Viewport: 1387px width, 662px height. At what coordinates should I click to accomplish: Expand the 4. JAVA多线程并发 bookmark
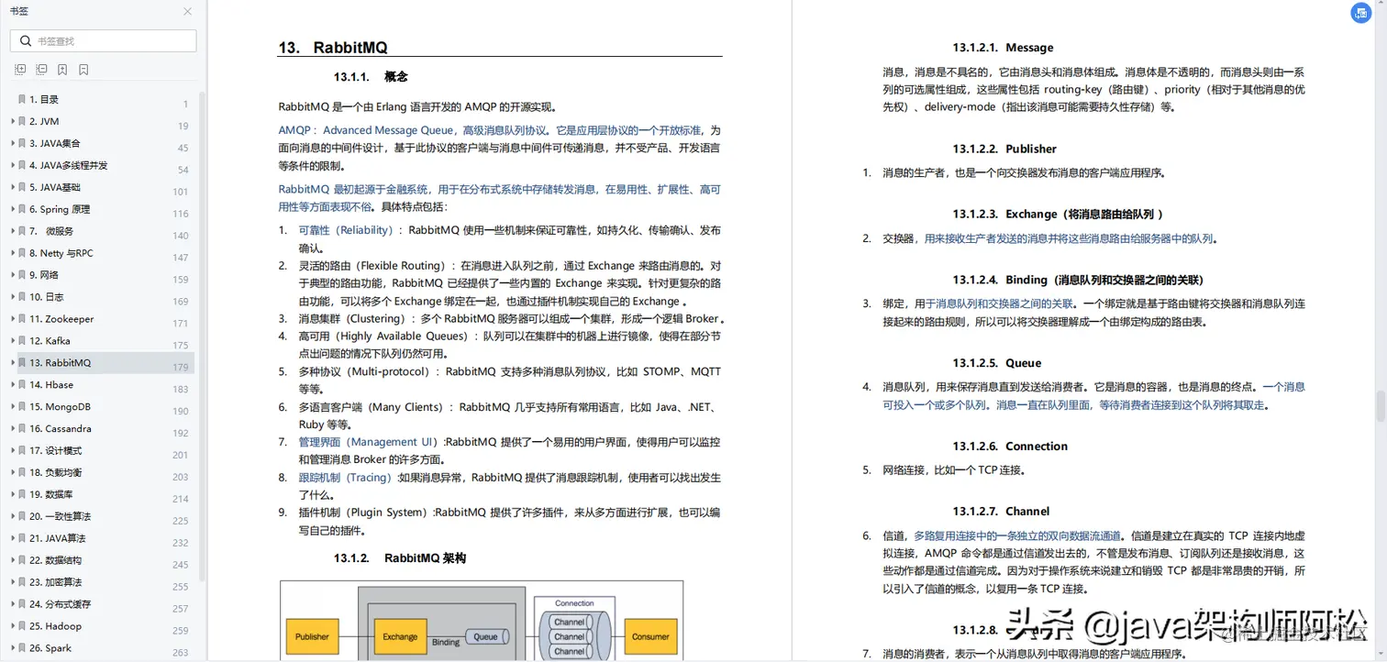(12, 165)
